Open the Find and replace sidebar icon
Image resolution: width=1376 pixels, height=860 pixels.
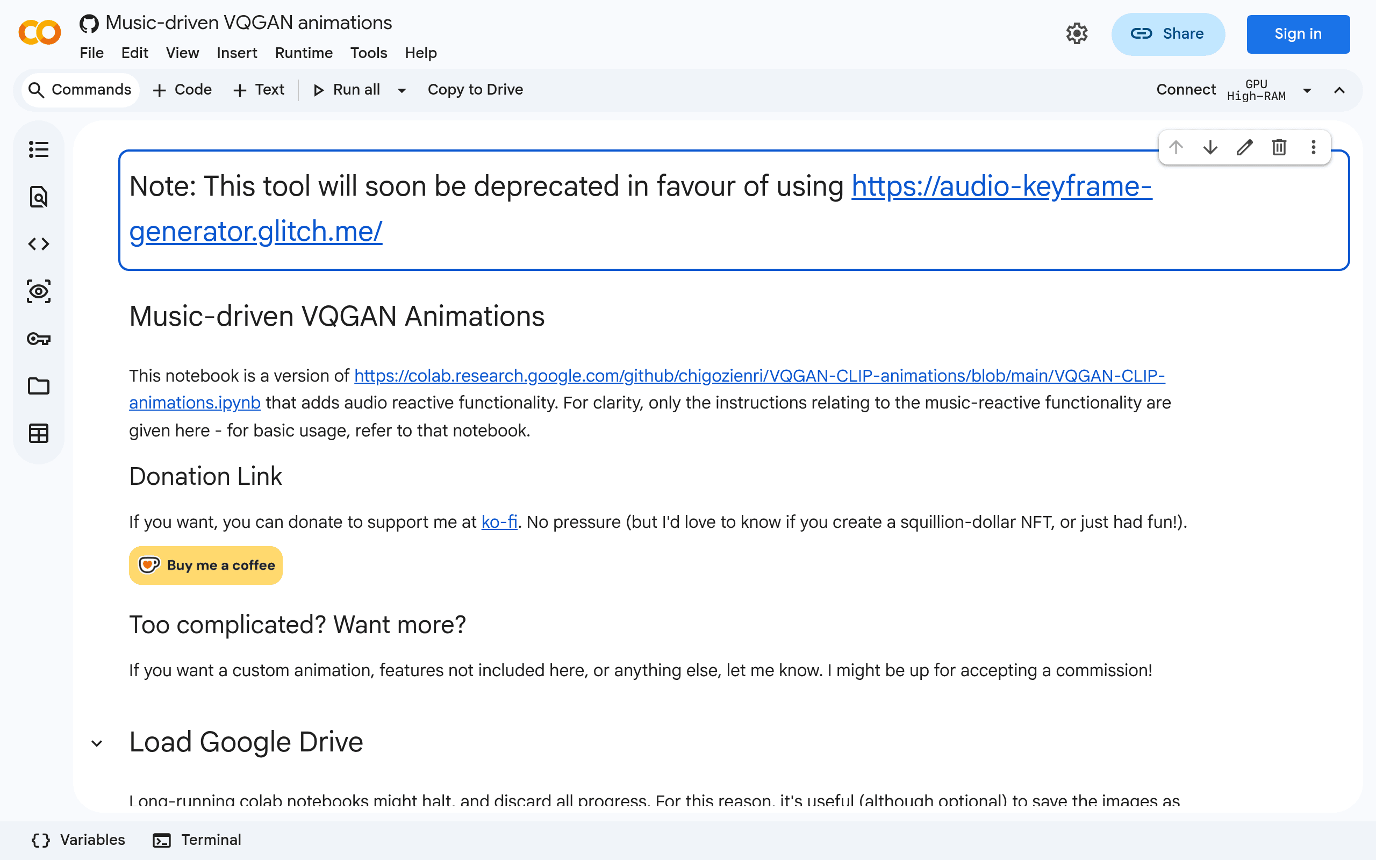pos(39,197)
